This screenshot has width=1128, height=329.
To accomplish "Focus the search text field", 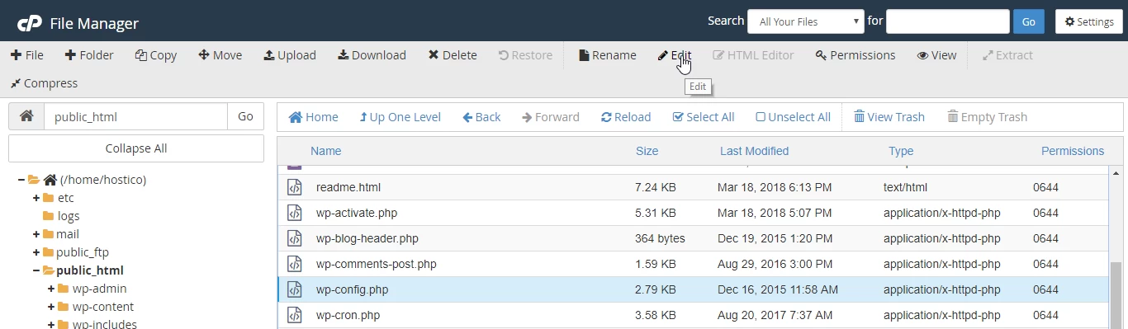I will click(948, 21).
